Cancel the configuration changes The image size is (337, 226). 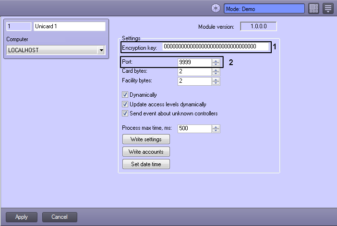(x=60, y=217)
